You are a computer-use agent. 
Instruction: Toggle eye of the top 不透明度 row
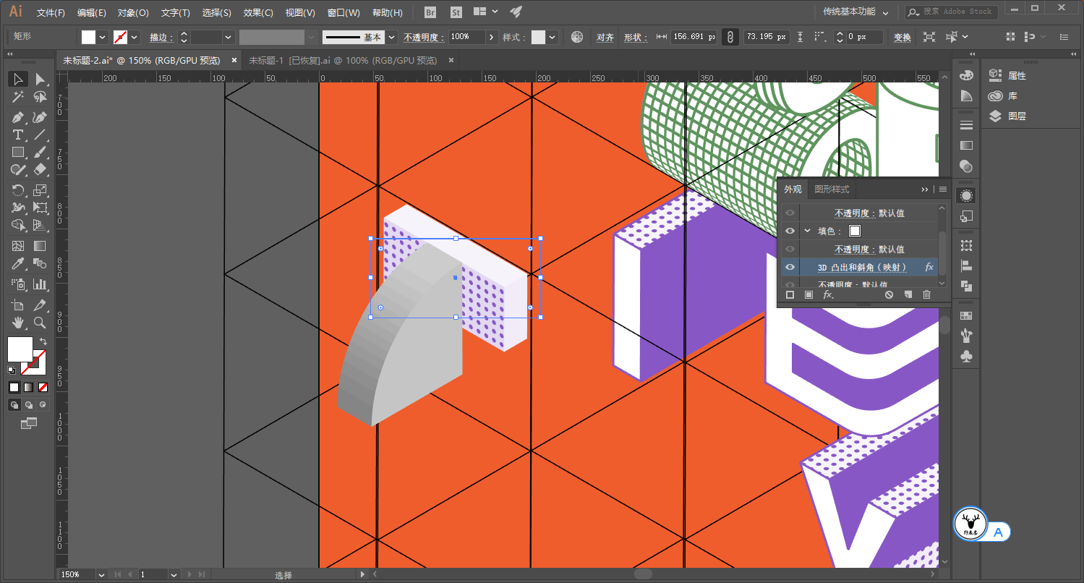(x=790, y=213)
